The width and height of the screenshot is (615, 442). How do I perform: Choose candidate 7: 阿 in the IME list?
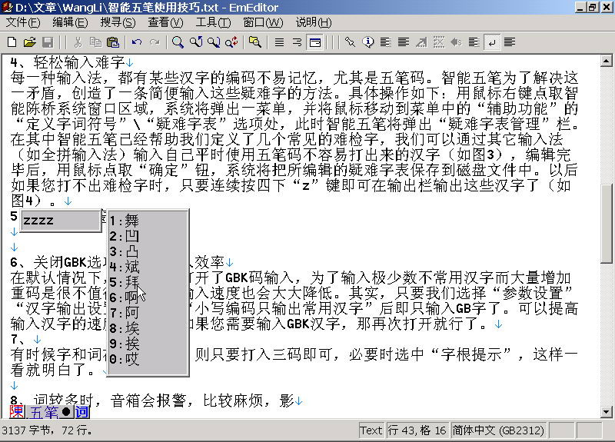click(125, 313)
